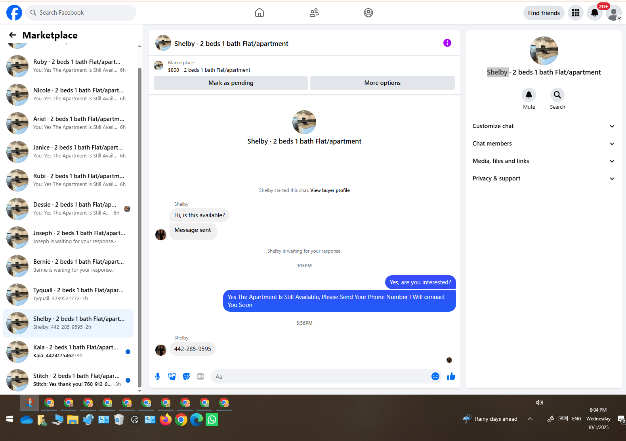Click the Search Facebook field
Image resolution: width=626 pixels, height=441 pixels.
click(x=81, y=13)
